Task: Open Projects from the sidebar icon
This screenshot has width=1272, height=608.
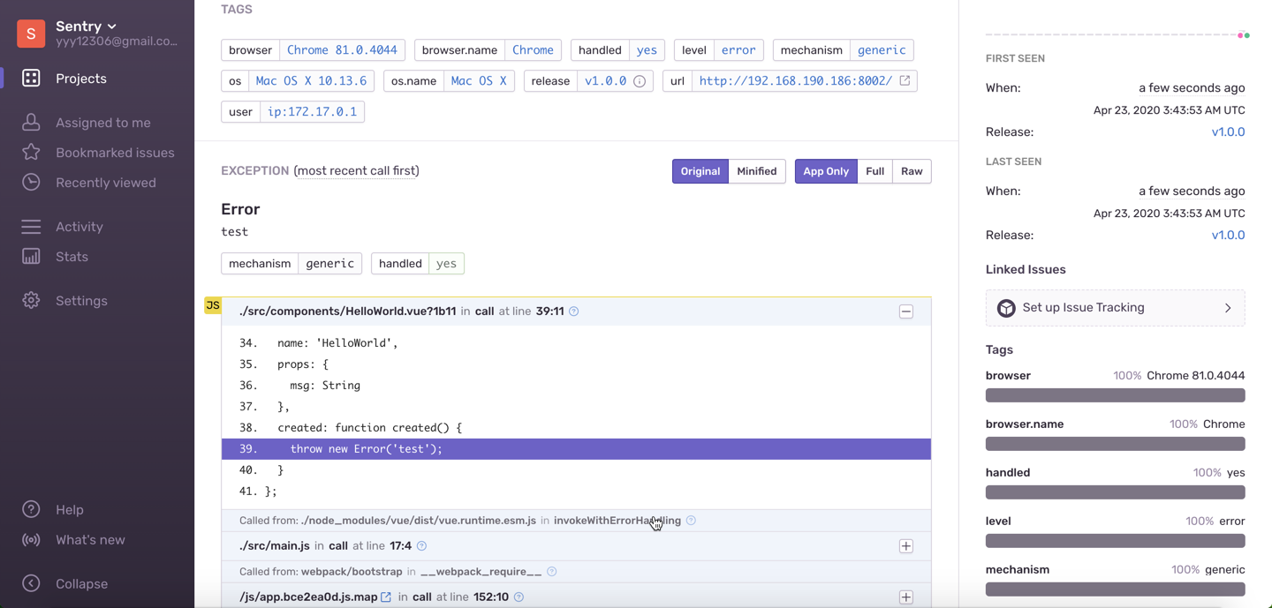Action: click(31, 79)
